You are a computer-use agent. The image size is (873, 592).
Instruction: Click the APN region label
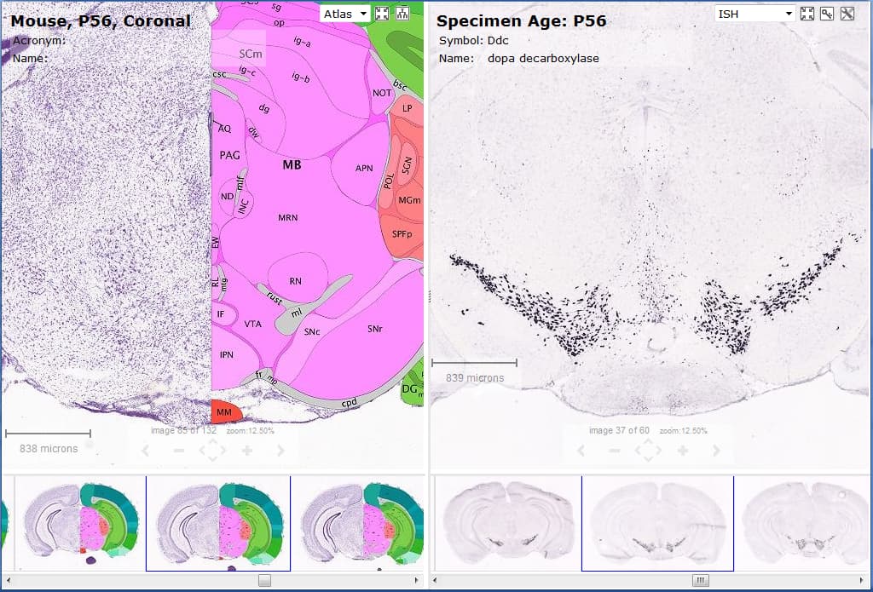(364, 168)
